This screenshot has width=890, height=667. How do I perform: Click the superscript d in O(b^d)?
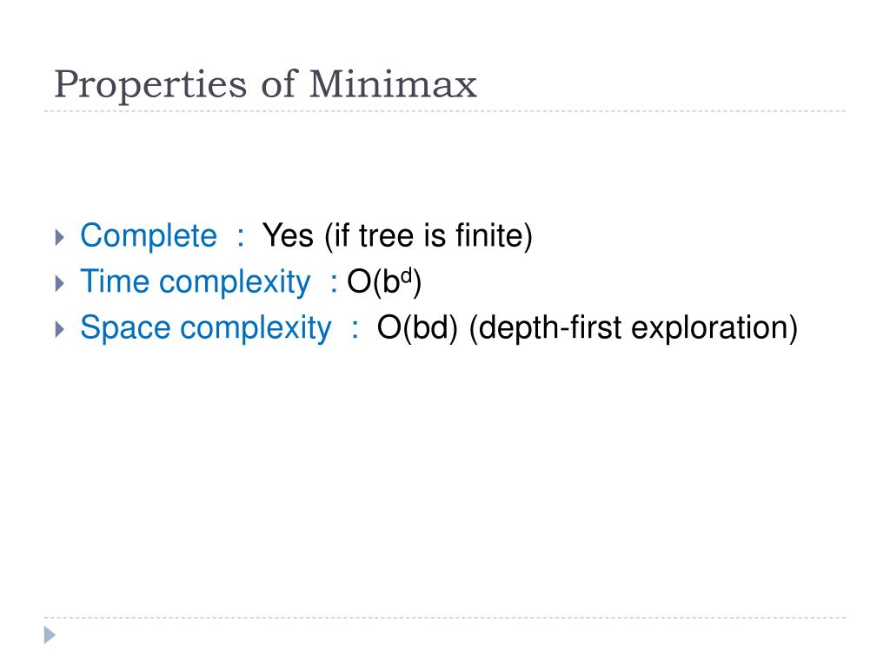click(406, 277)
